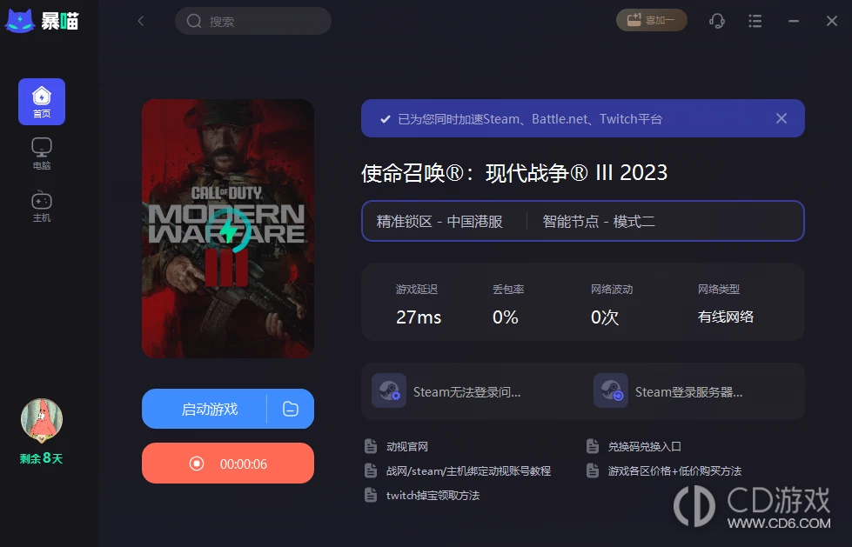Screen dimensions: 852x547
Task: Click Steam icon beside Steam登录服务器...
Action: tap(611, 390)
